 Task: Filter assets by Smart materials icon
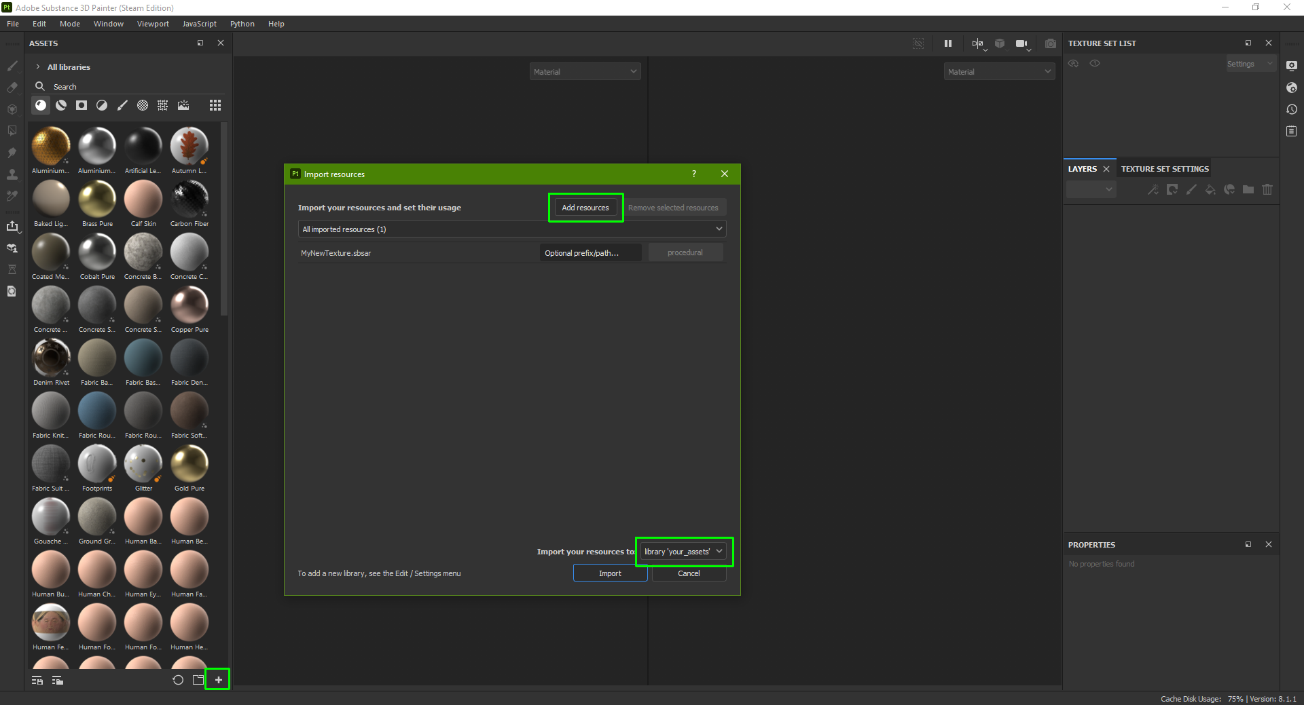tap(61, 105)
